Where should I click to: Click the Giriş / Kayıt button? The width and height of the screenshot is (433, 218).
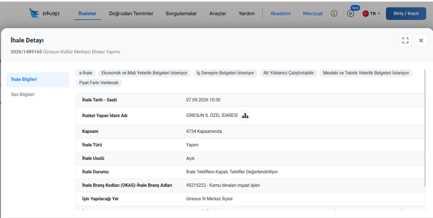pos(406,13)
